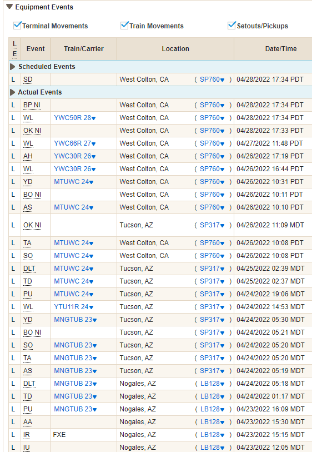
Task: Expand the Scheduled Events group arrow
Action: click(x=12, y=67)
